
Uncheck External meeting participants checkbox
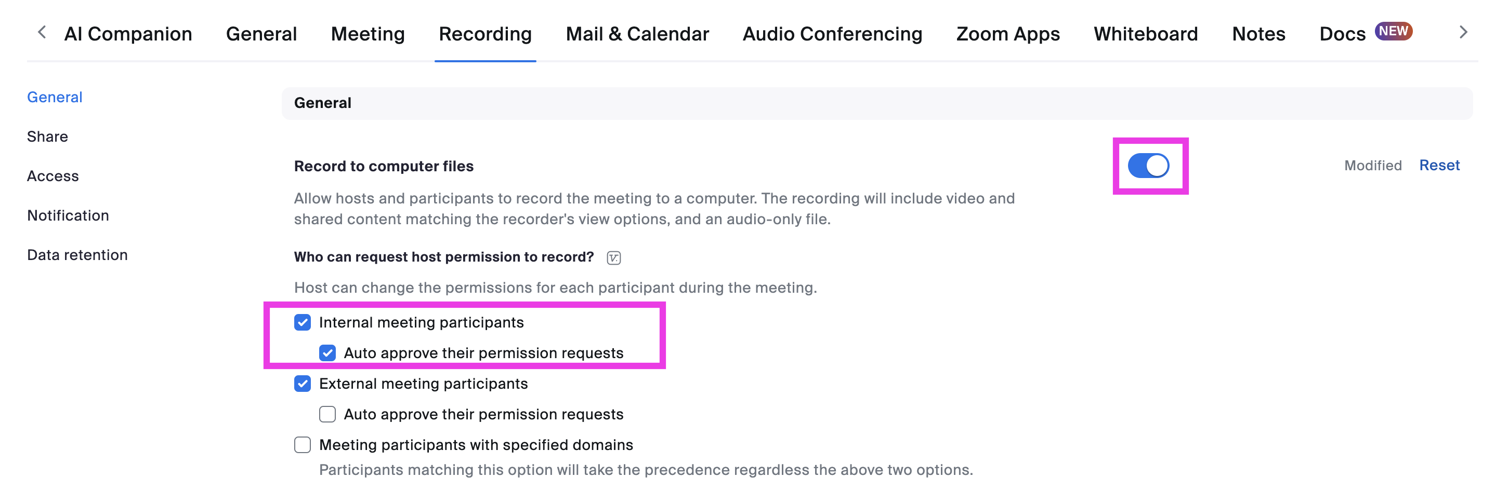(x=303, y=384)
